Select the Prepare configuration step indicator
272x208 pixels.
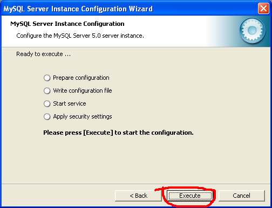coord(47,78)
